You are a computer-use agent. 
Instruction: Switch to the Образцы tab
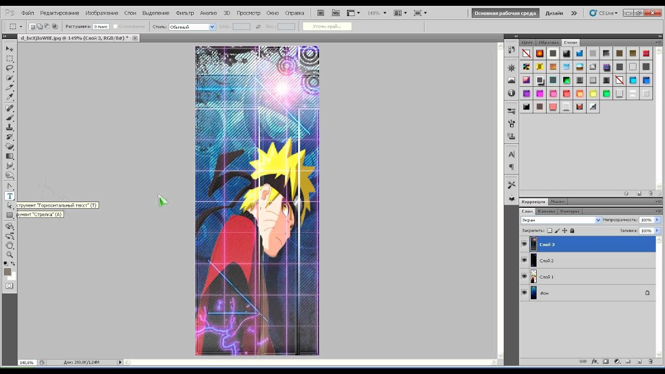549,43
